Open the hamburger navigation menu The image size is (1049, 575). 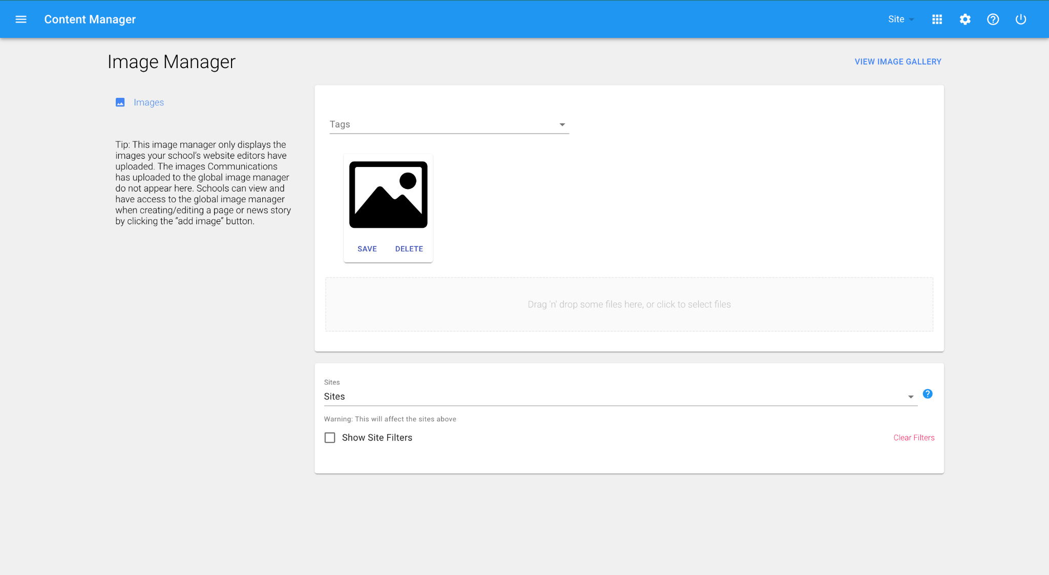pos(21,19)
